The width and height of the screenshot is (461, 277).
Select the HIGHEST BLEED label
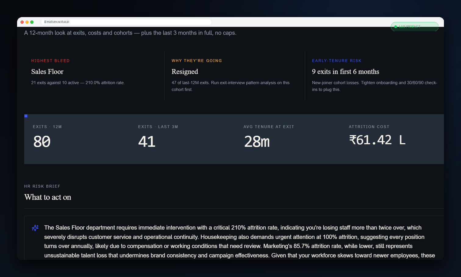pos(50,61)
